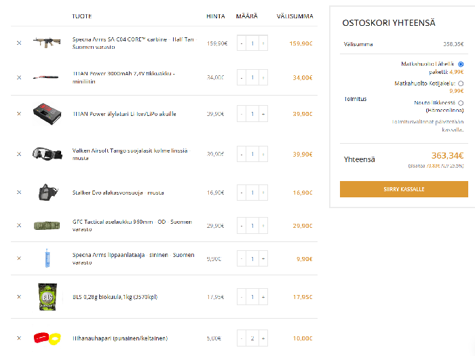Increase quantity of TITAN Power älylaturi
Viewport: 475px width, 356px height.
(x=263, y=114)
